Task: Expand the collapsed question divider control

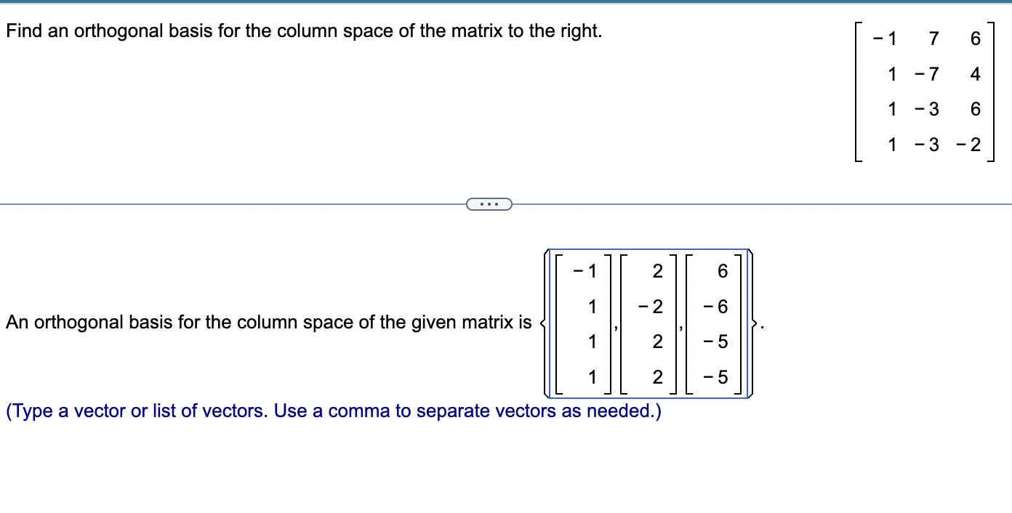Action: [489, 203]
